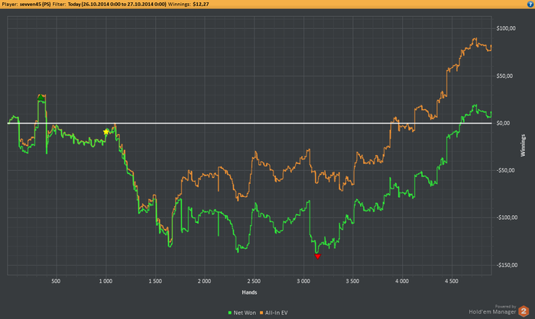The image size is (535, 319).
Task: Click the $100,00 y-axis label
Action: pos(506,28)
